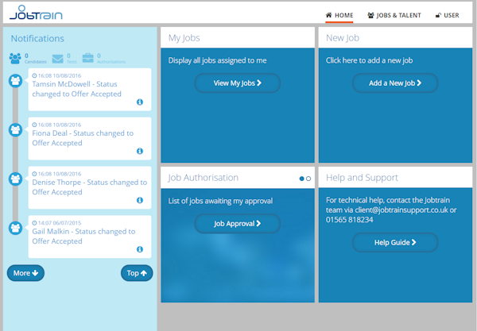Open the Help Guide button
477x331 pixels.
pyautogui.click(x=395, y=242)
